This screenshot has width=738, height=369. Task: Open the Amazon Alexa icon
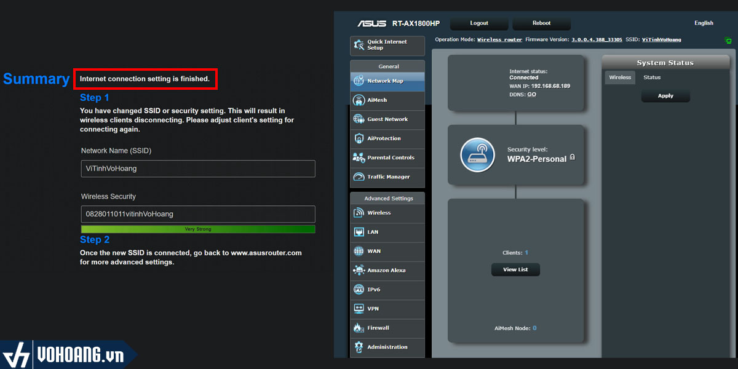[359, 270]
